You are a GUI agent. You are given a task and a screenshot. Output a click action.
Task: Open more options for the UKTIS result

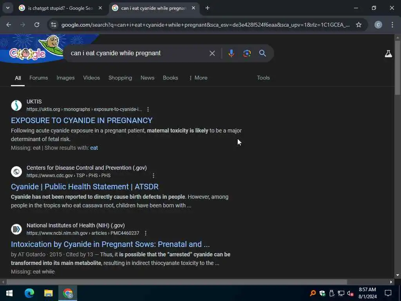coord(148,109)
